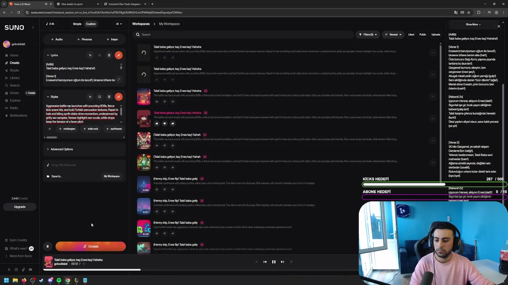Open the My Workspace save selector

click(x=112, y=176)
